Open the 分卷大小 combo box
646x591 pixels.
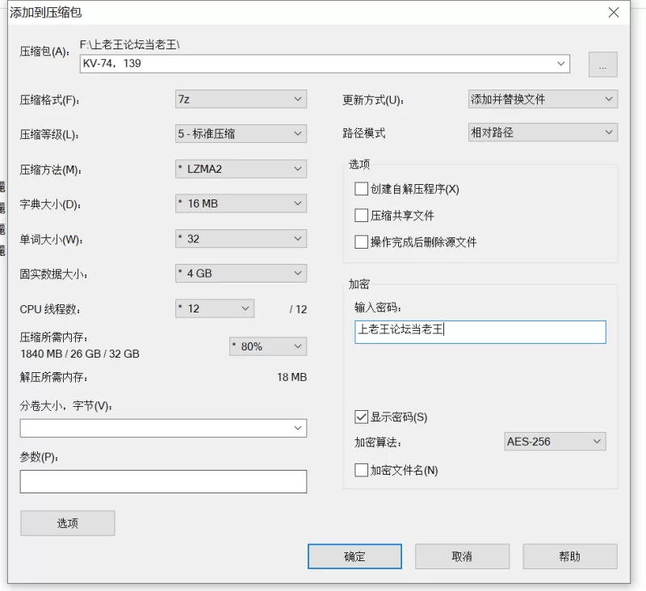tap(163, 429)
